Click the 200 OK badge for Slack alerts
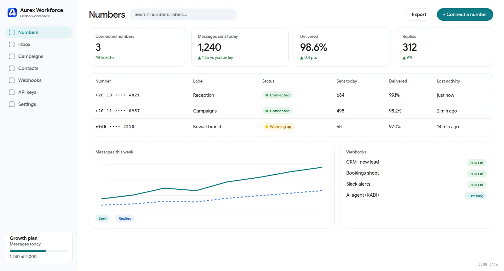 tap(477, 185)
